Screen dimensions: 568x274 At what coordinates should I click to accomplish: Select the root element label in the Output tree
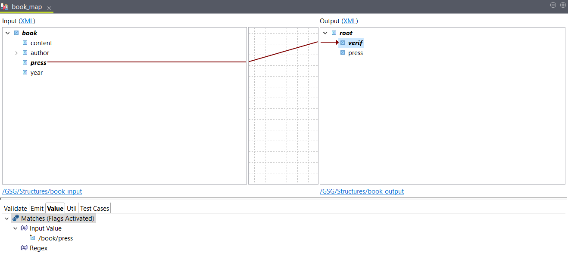346,33
